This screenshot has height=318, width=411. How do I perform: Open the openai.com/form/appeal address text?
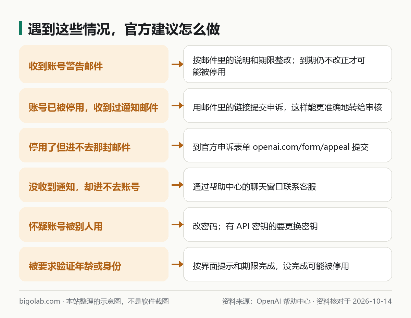tap(301, 147)
